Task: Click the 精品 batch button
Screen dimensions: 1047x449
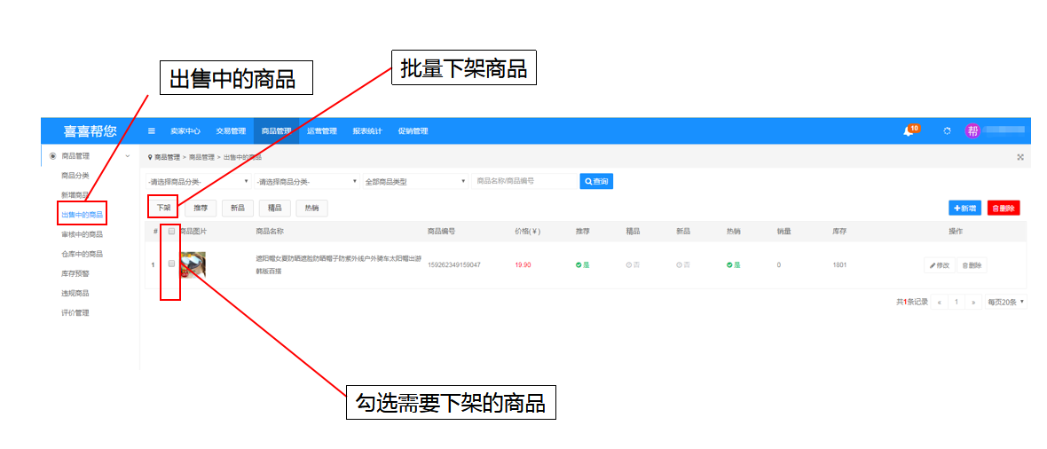Action: click(274, 208)
